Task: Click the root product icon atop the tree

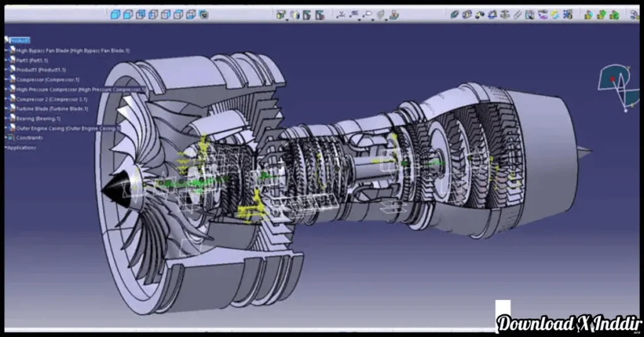Action: pos(7,40)
